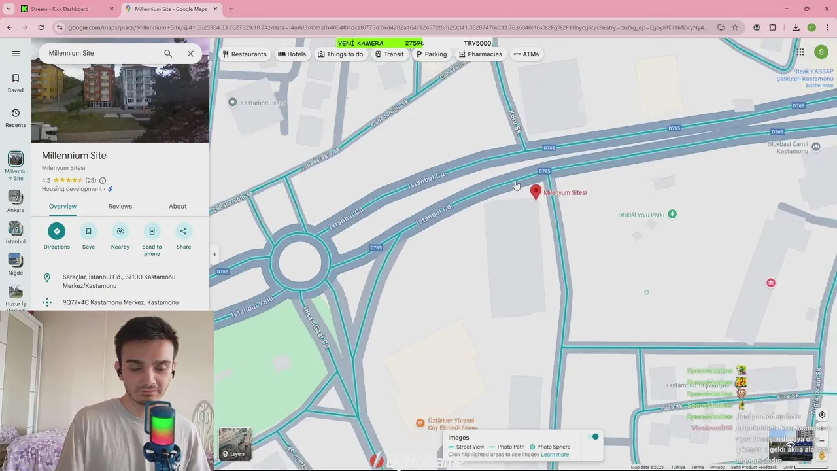Screen dimensions: 837x471
Task: Click Send Product Feedback link
Action: [754, 467]
